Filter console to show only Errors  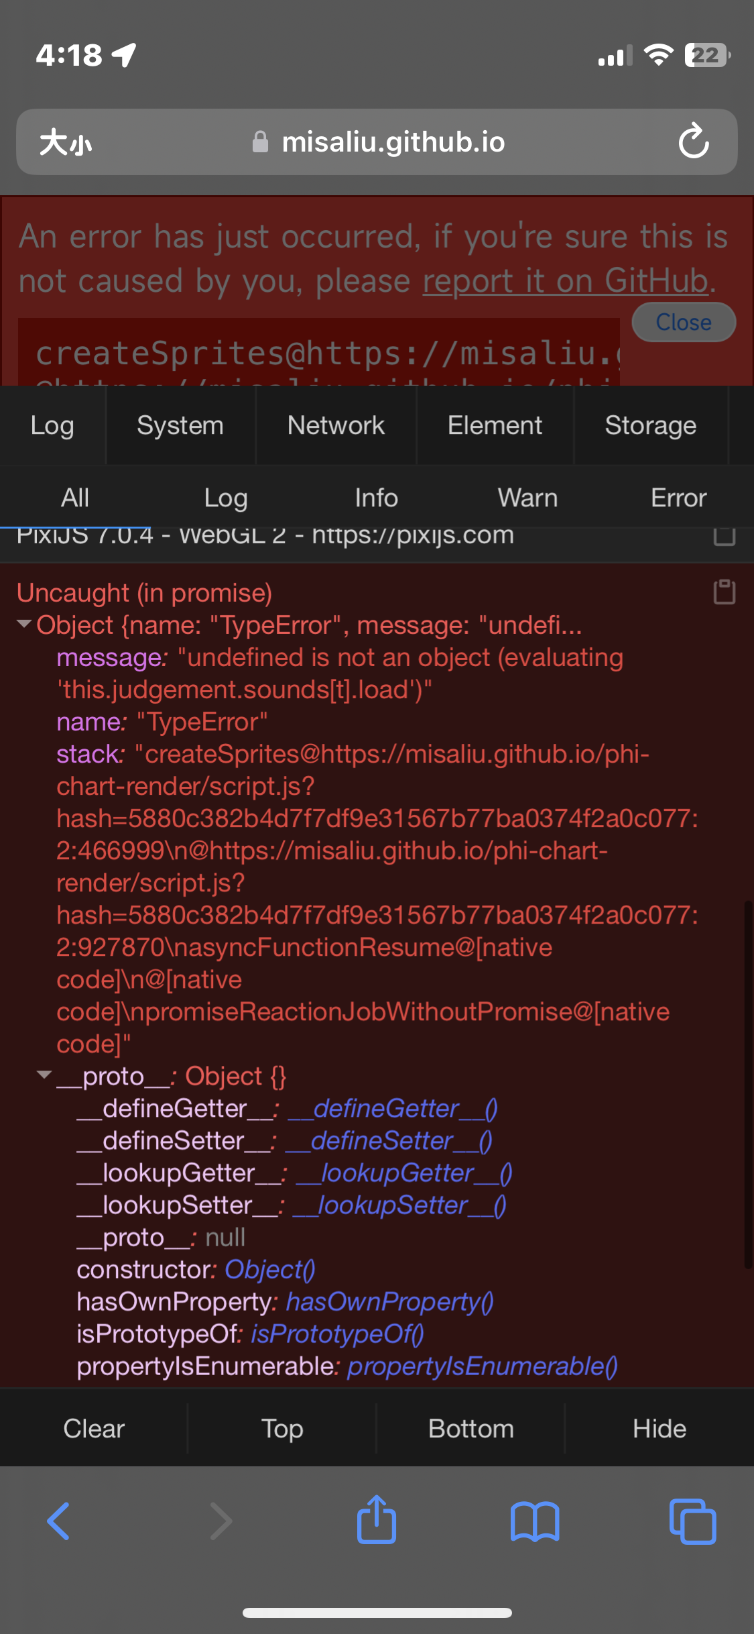678,497
